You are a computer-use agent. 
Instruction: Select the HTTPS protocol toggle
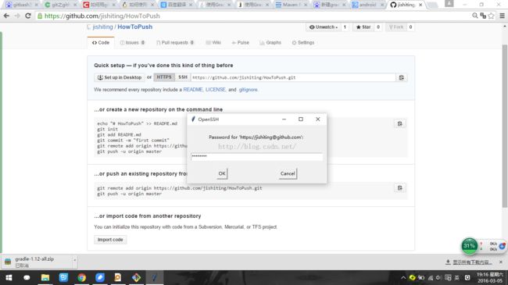click(x=164, y=77)
